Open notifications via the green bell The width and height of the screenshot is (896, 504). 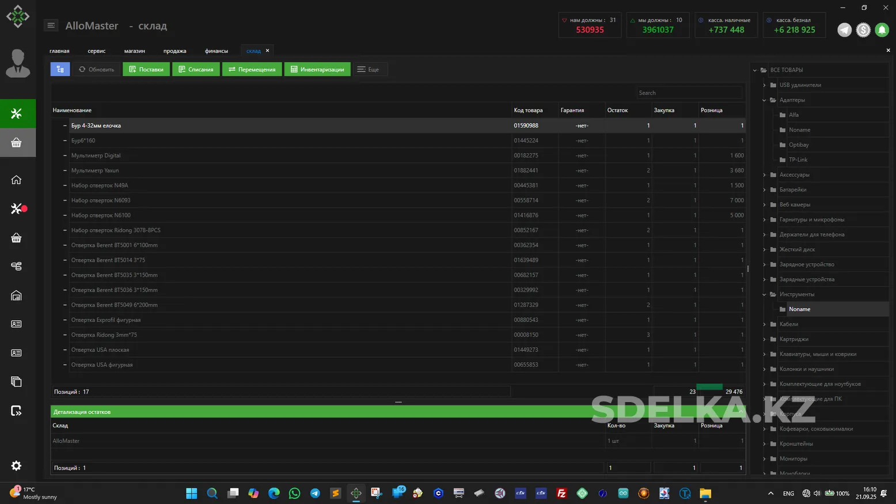coord(882,30)
